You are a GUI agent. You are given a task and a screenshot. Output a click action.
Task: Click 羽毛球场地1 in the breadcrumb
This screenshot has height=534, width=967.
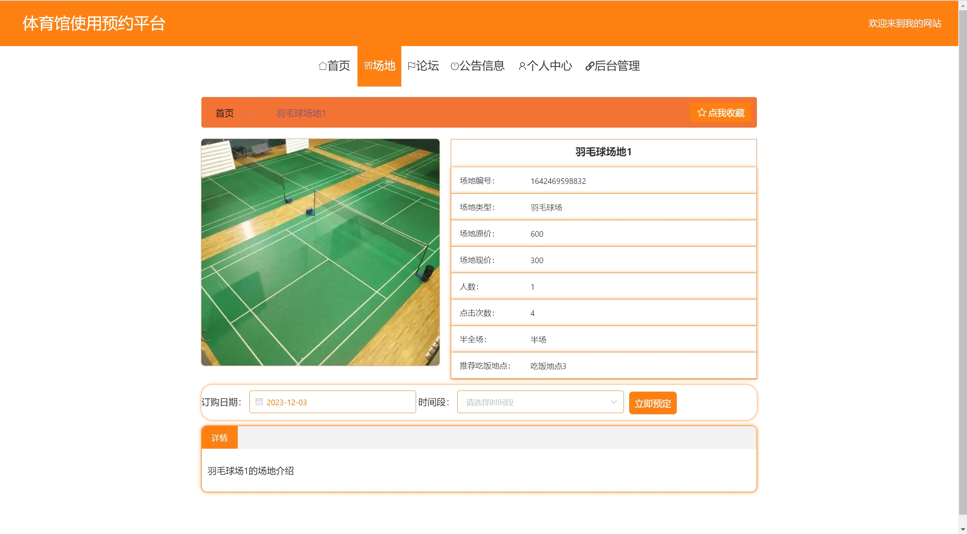click(x=301, y=113)
